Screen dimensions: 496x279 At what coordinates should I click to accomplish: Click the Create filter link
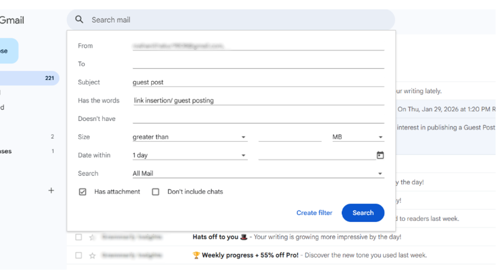point(314,213)
